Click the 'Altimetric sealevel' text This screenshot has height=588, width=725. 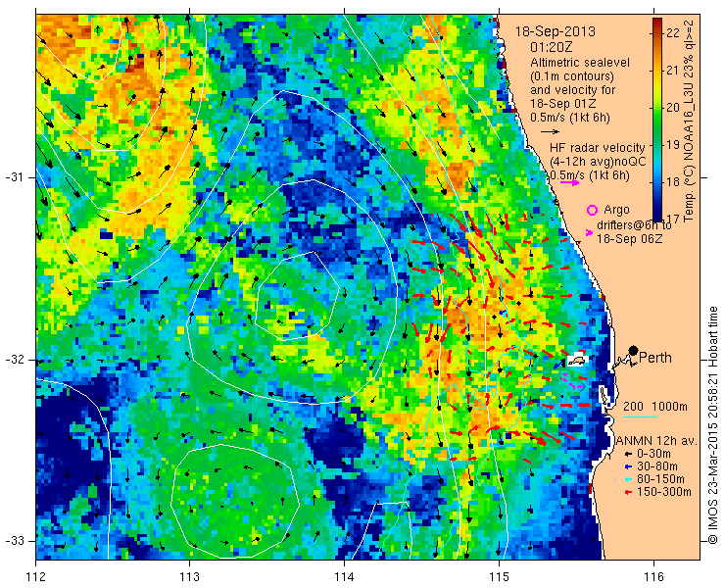(580, 63)
